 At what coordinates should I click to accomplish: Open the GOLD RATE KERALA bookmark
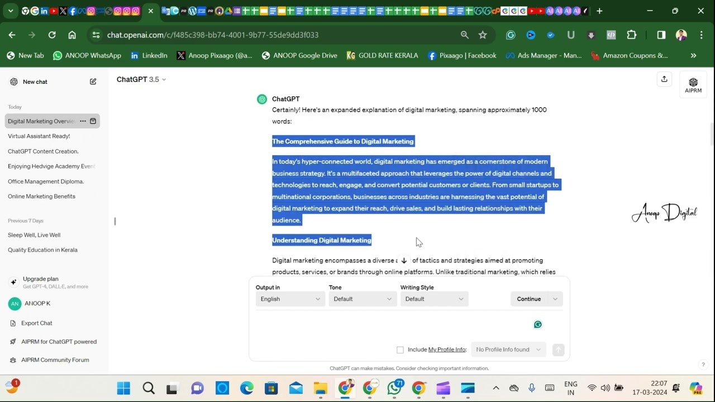382,55
